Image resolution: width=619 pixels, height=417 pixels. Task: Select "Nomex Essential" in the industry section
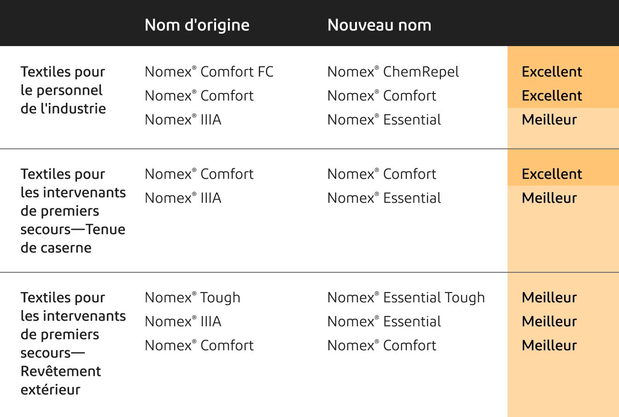pos(384,120)
